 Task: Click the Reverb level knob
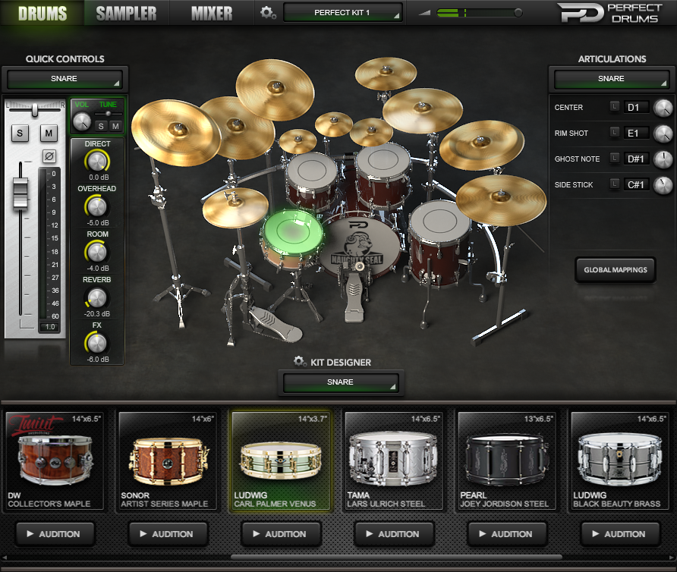pyautogui.click(x=97, y=298)
